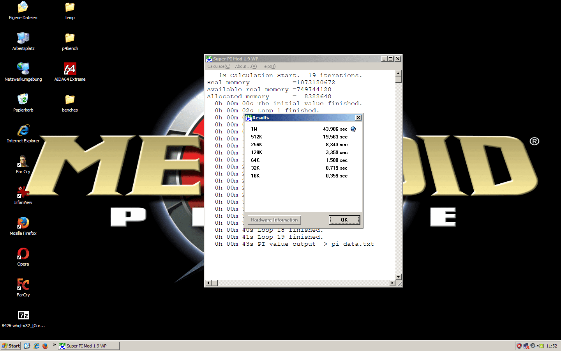
Task: Click Internet Explorer quick launch icon
Action: 36,346
